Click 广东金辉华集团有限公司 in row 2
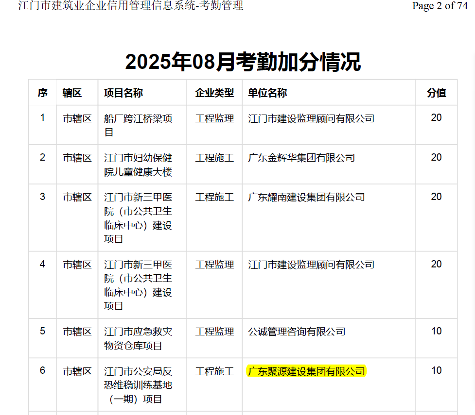 click(x=301, y=158)
